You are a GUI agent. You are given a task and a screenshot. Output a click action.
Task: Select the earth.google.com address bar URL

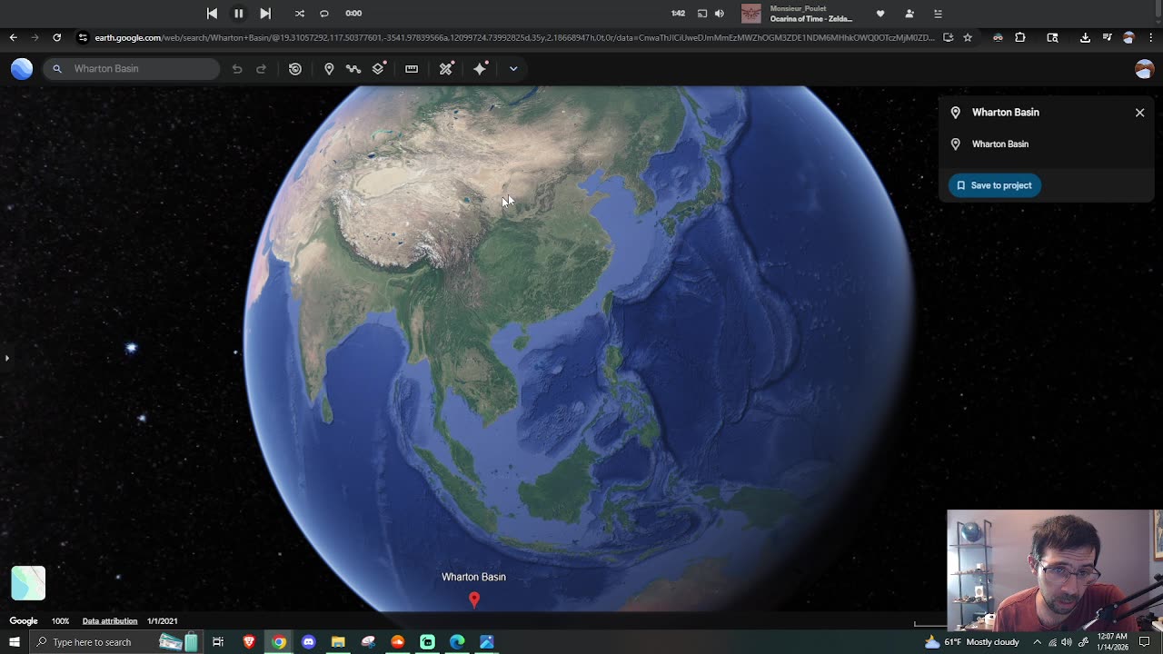coord(514,37)
